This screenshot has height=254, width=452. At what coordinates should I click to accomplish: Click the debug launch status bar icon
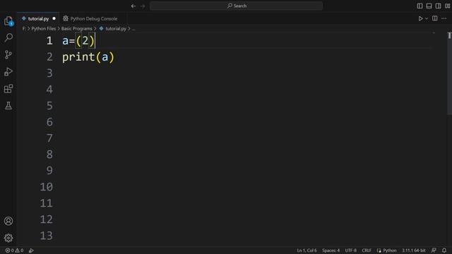31,250
